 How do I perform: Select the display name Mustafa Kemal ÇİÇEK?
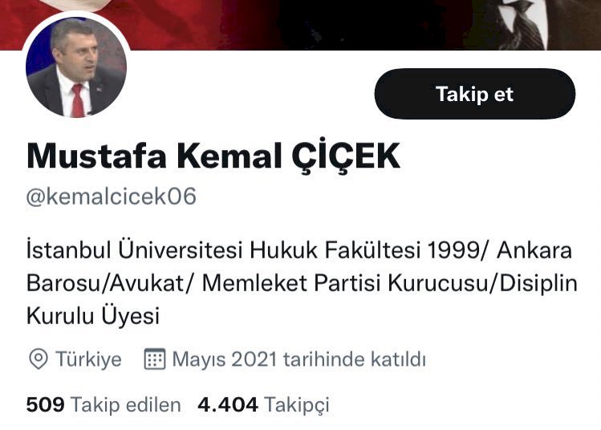pos(213,156)
